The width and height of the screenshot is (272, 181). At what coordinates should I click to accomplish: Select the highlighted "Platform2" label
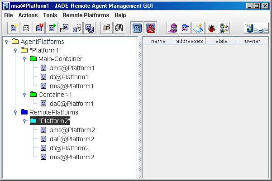coord(54,121)
